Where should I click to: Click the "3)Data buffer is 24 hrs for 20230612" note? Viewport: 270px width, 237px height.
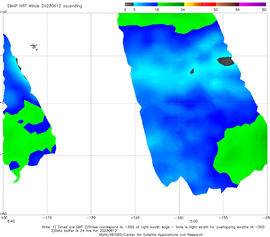84,231
